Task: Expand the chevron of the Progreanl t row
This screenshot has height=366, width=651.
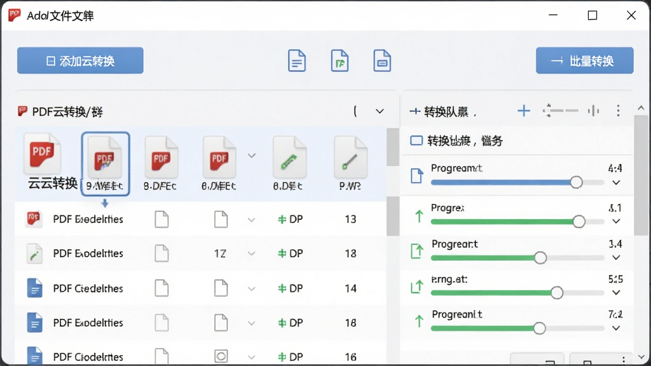Action: tap(616, 328)
